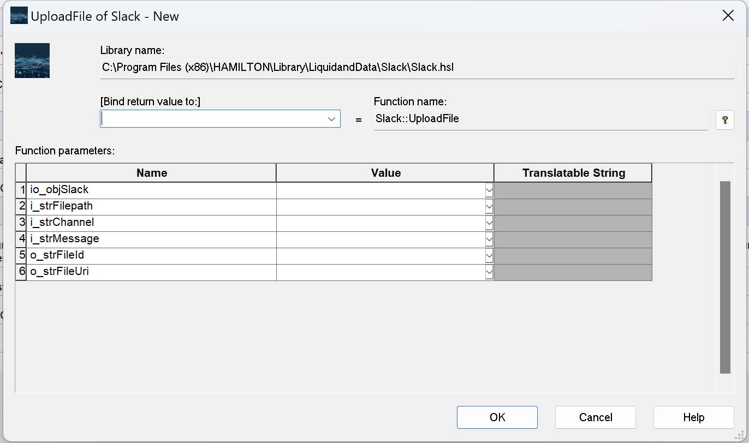Image resolution: width=749 pixels, height=443 pixels.
Task: Click row header number 4
Action: tap(21, 240)
